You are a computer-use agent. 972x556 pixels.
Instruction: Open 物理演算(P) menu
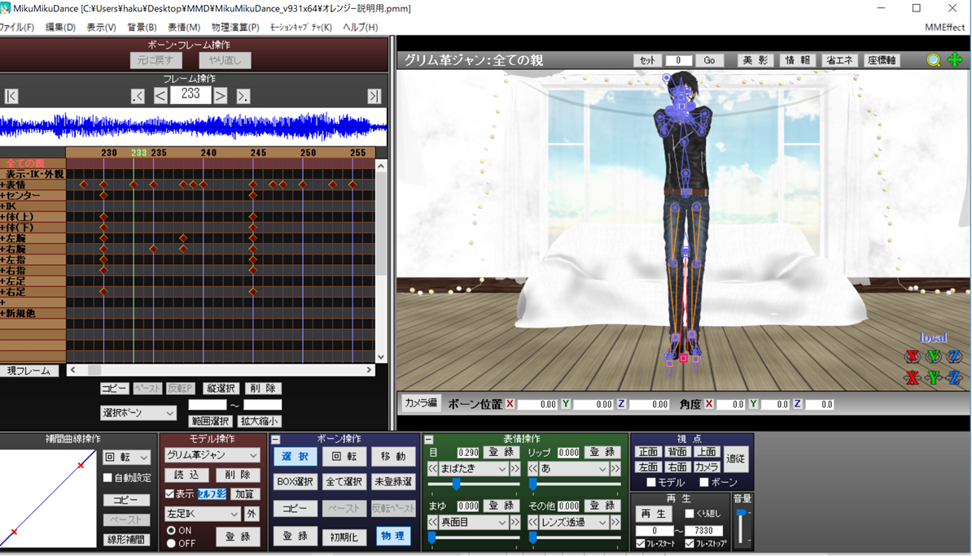tap(235, 28)
